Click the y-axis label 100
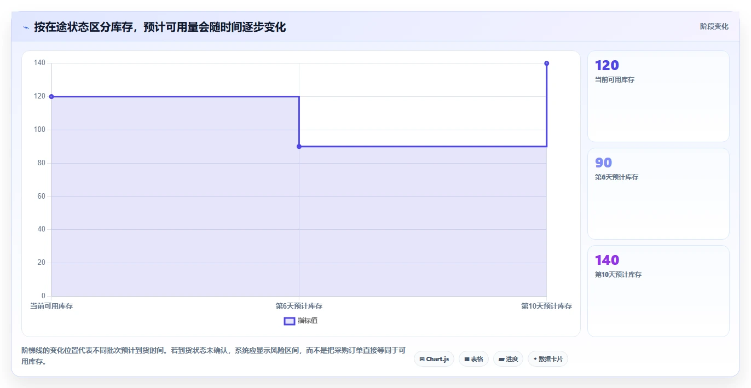This screenshot has width=751, height=388. click(x=39, y=130)
